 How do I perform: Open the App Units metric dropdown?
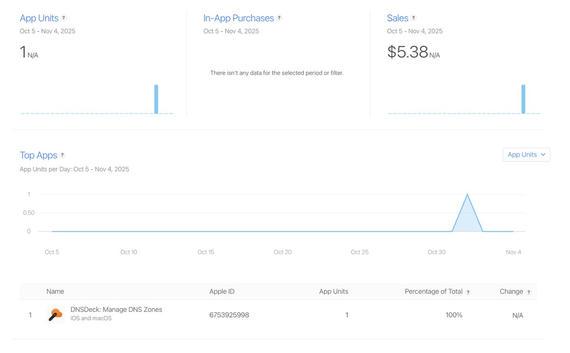tap(526, 155)
